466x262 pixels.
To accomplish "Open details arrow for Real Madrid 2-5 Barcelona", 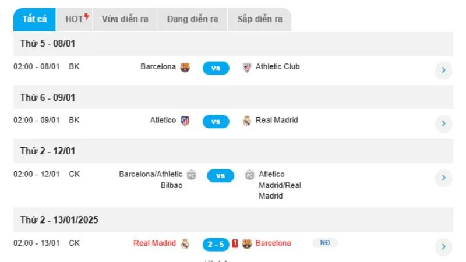I will point(443,246).
